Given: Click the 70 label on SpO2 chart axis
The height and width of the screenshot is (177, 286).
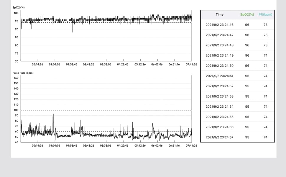Looking at the screenshot, I should click(17, 61).
